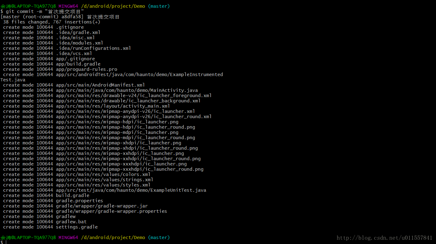
Task: Click the git commit command line
Action: click(x=42, y=11)
